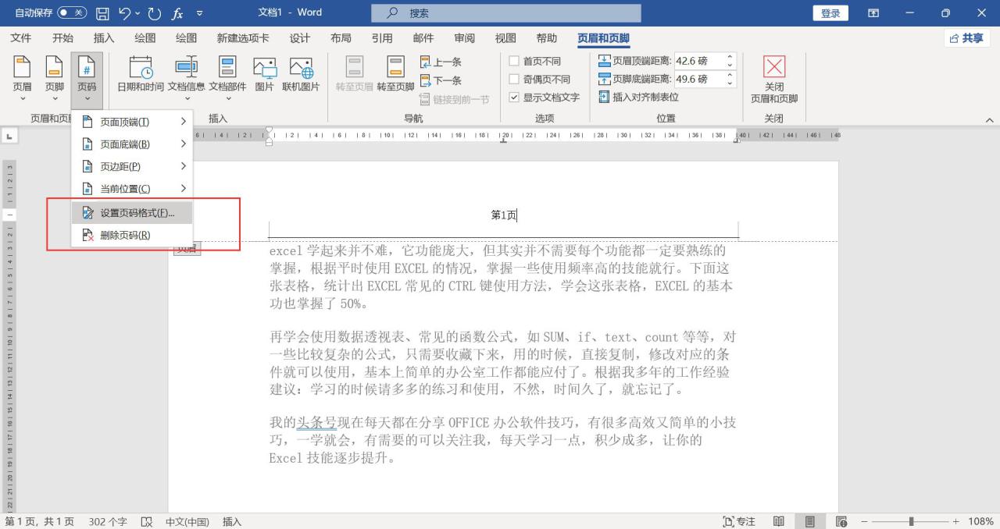Click the Save icon in title bar
This screenshot has width=1000, height=529.
pyautogui.click(x=102, y=13)
